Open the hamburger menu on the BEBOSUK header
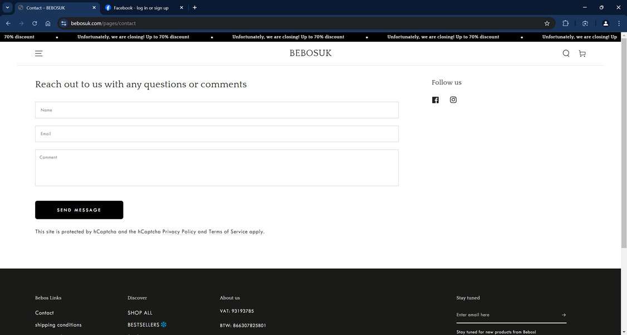The width and height of the screenshot is (627, 335). click(39, 53)
